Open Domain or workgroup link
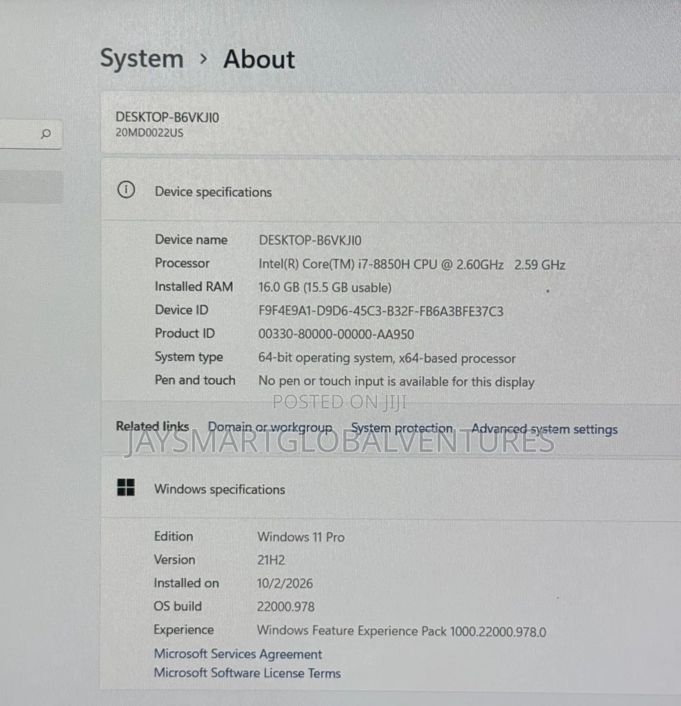Image resolution: width=681 pixels, height=706 pixels. point(270,427)
